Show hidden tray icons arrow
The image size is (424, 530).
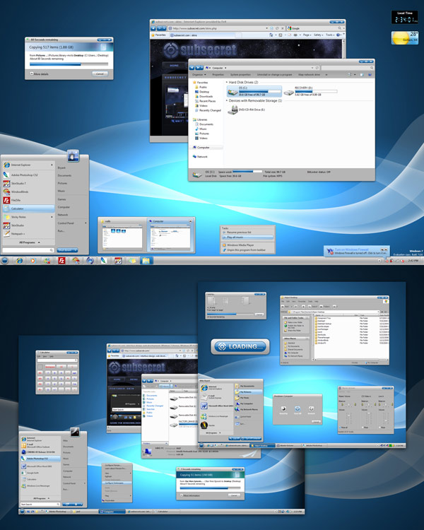tap(379, 261)
